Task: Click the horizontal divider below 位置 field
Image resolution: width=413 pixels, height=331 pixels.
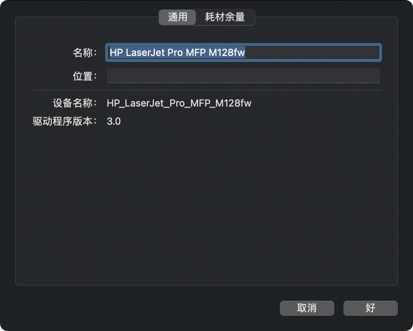Action: coord(206,91)
